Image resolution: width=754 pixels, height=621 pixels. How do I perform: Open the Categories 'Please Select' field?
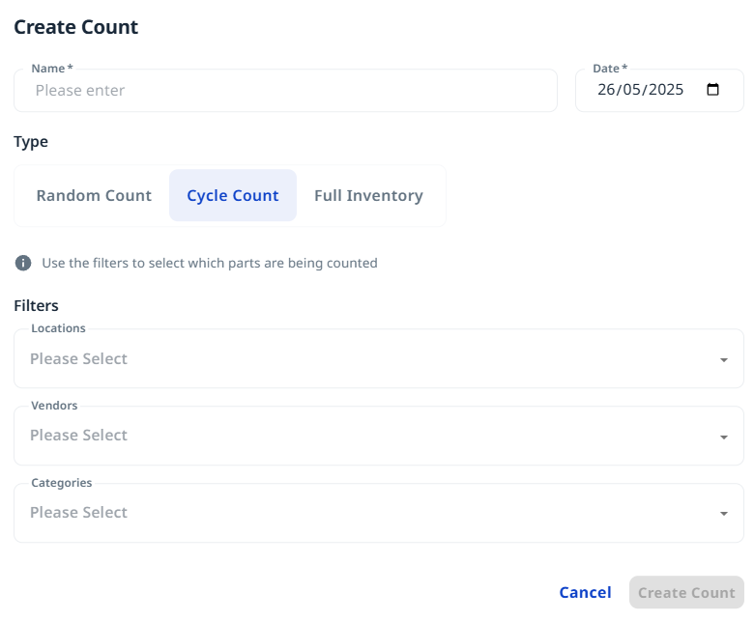pyautogui.click(x=367, y=513)
